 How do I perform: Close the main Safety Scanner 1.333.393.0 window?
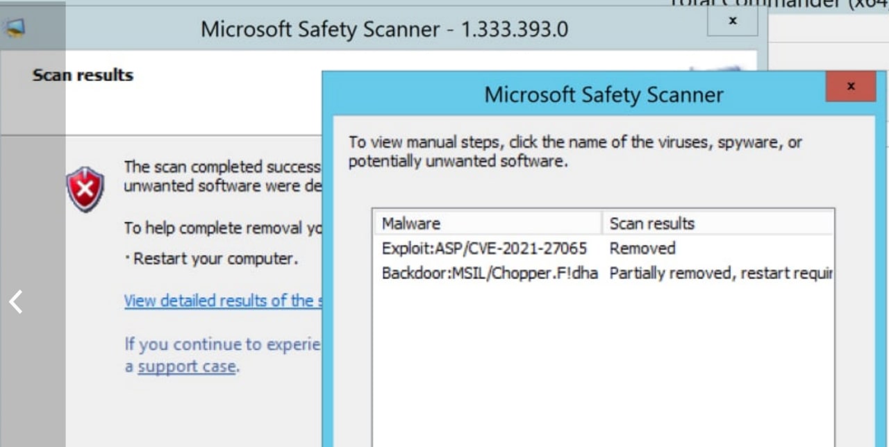(x=732, y=22)
